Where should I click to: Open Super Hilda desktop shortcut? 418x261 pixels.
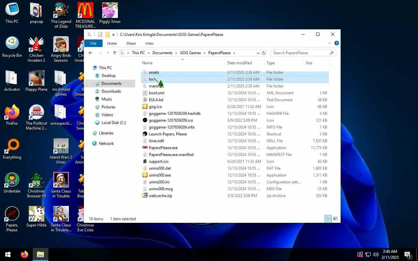tap(36, 217)
